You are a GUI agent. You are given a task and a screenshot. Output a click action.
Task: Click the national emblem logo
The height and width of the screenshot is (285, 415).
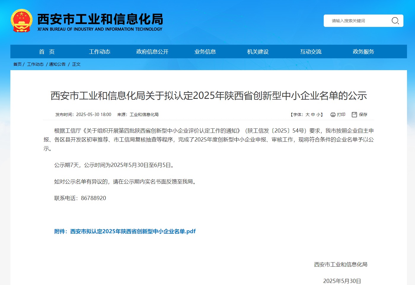tap(21, 21)
